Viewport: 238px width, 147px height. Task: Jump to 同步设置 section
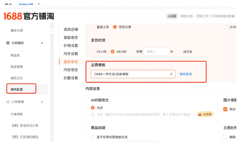coord(71,54)
